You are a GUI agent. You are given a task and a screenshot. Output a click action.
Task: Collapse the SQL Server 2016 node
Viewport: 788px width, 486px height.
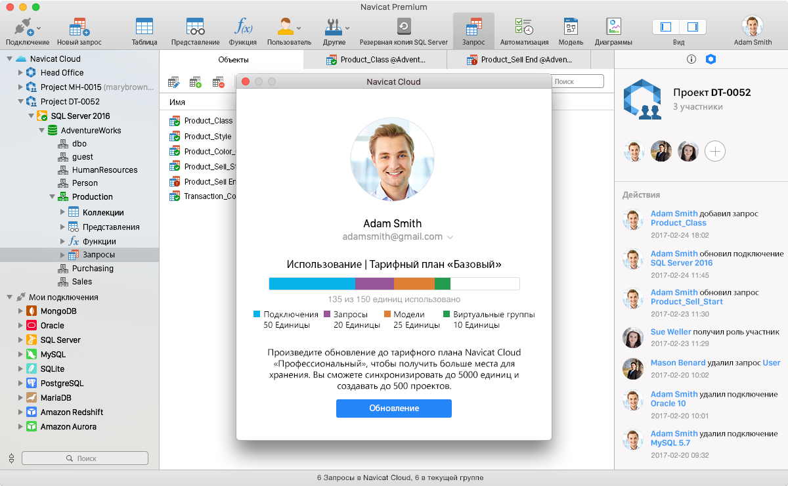pyautogui.click(x=31, y=116)
